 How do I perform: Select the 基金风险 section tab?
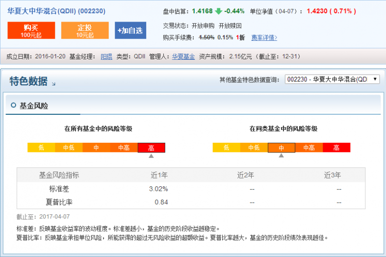pyautogui.click(x=34, y=106)
